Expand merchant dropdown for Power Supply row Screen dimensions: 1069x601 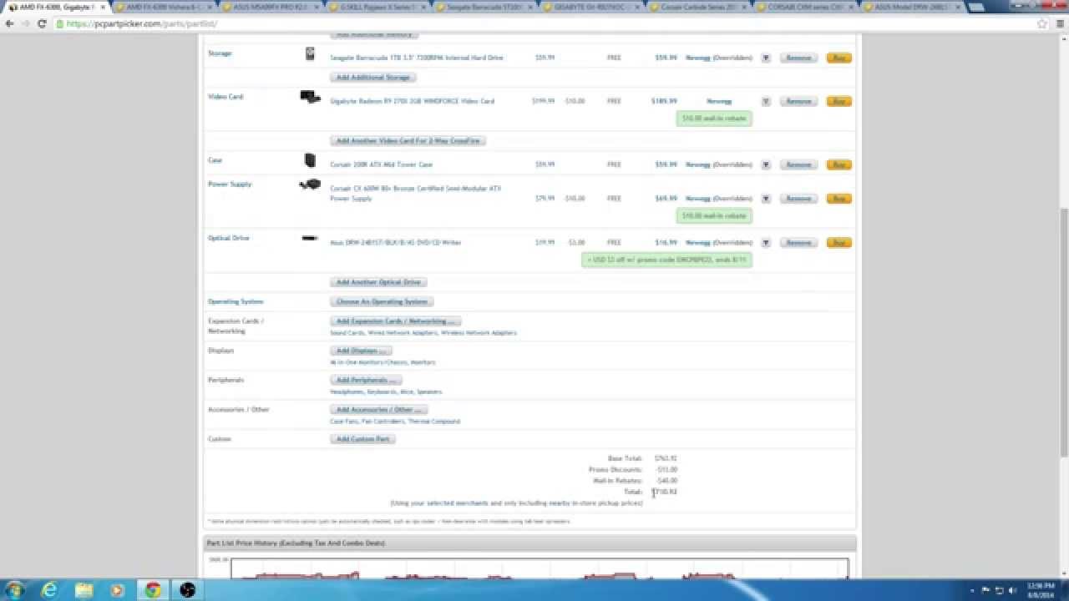click(x=766, y=199)
